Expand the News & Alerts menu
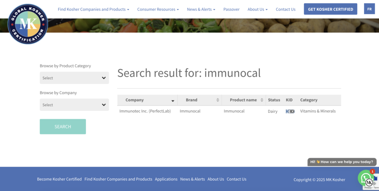 point(201,9)
